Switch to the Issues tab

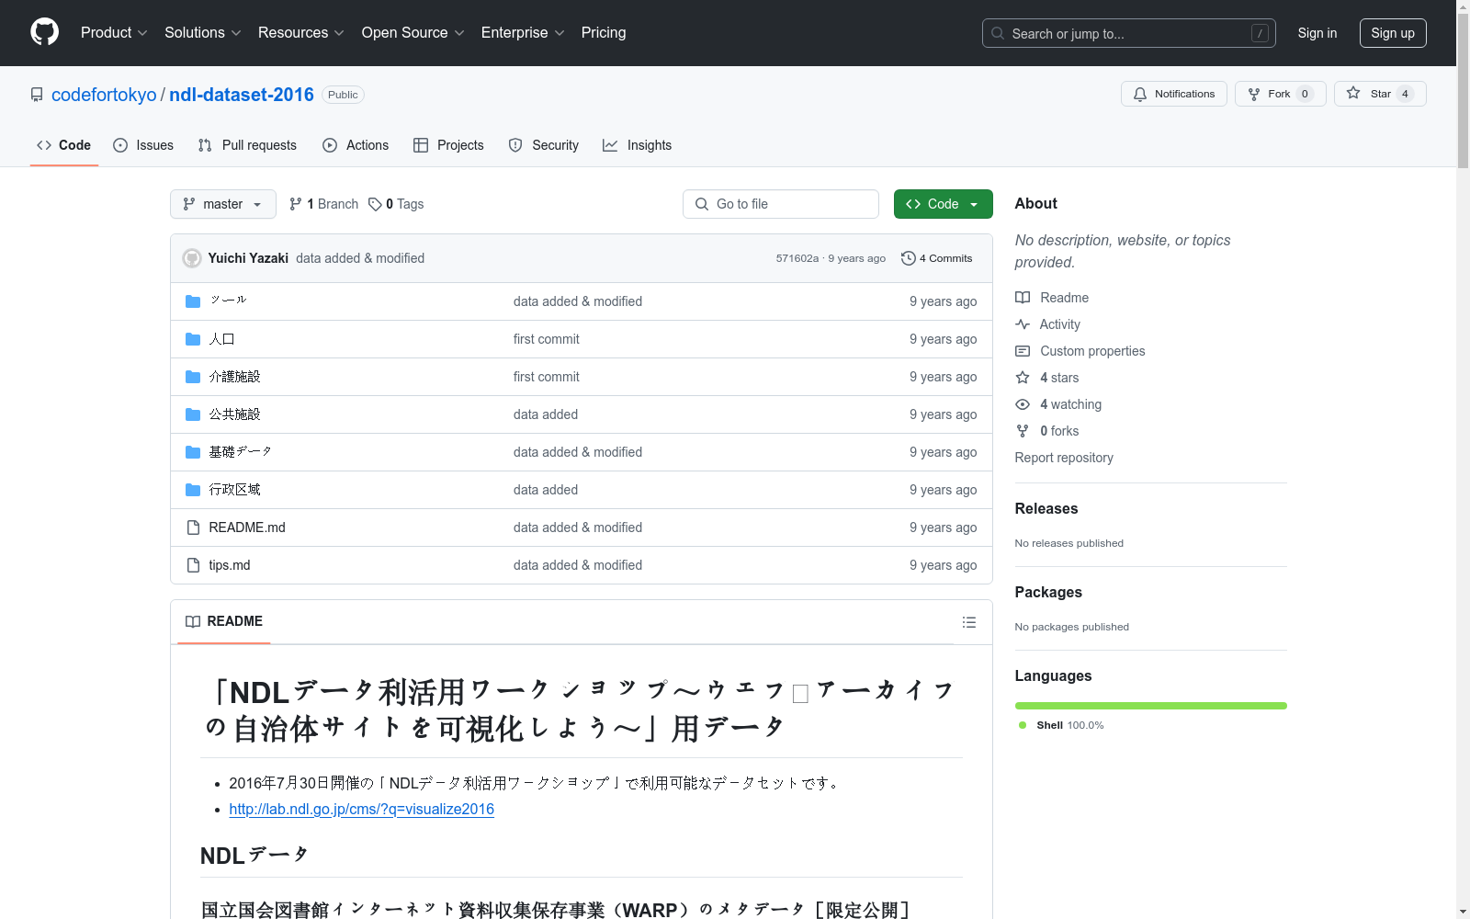[143, 145]
